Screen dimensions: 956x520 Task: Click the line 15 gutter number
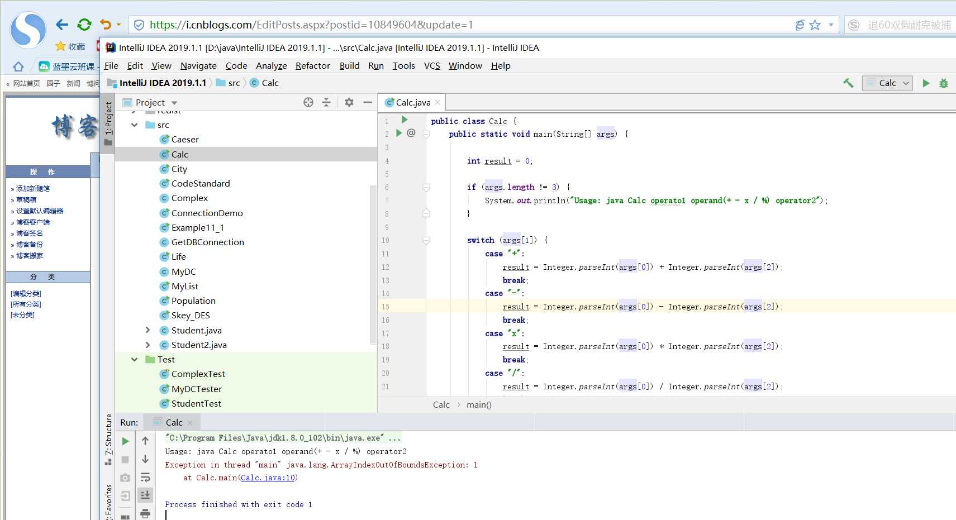tap(386, 307)
